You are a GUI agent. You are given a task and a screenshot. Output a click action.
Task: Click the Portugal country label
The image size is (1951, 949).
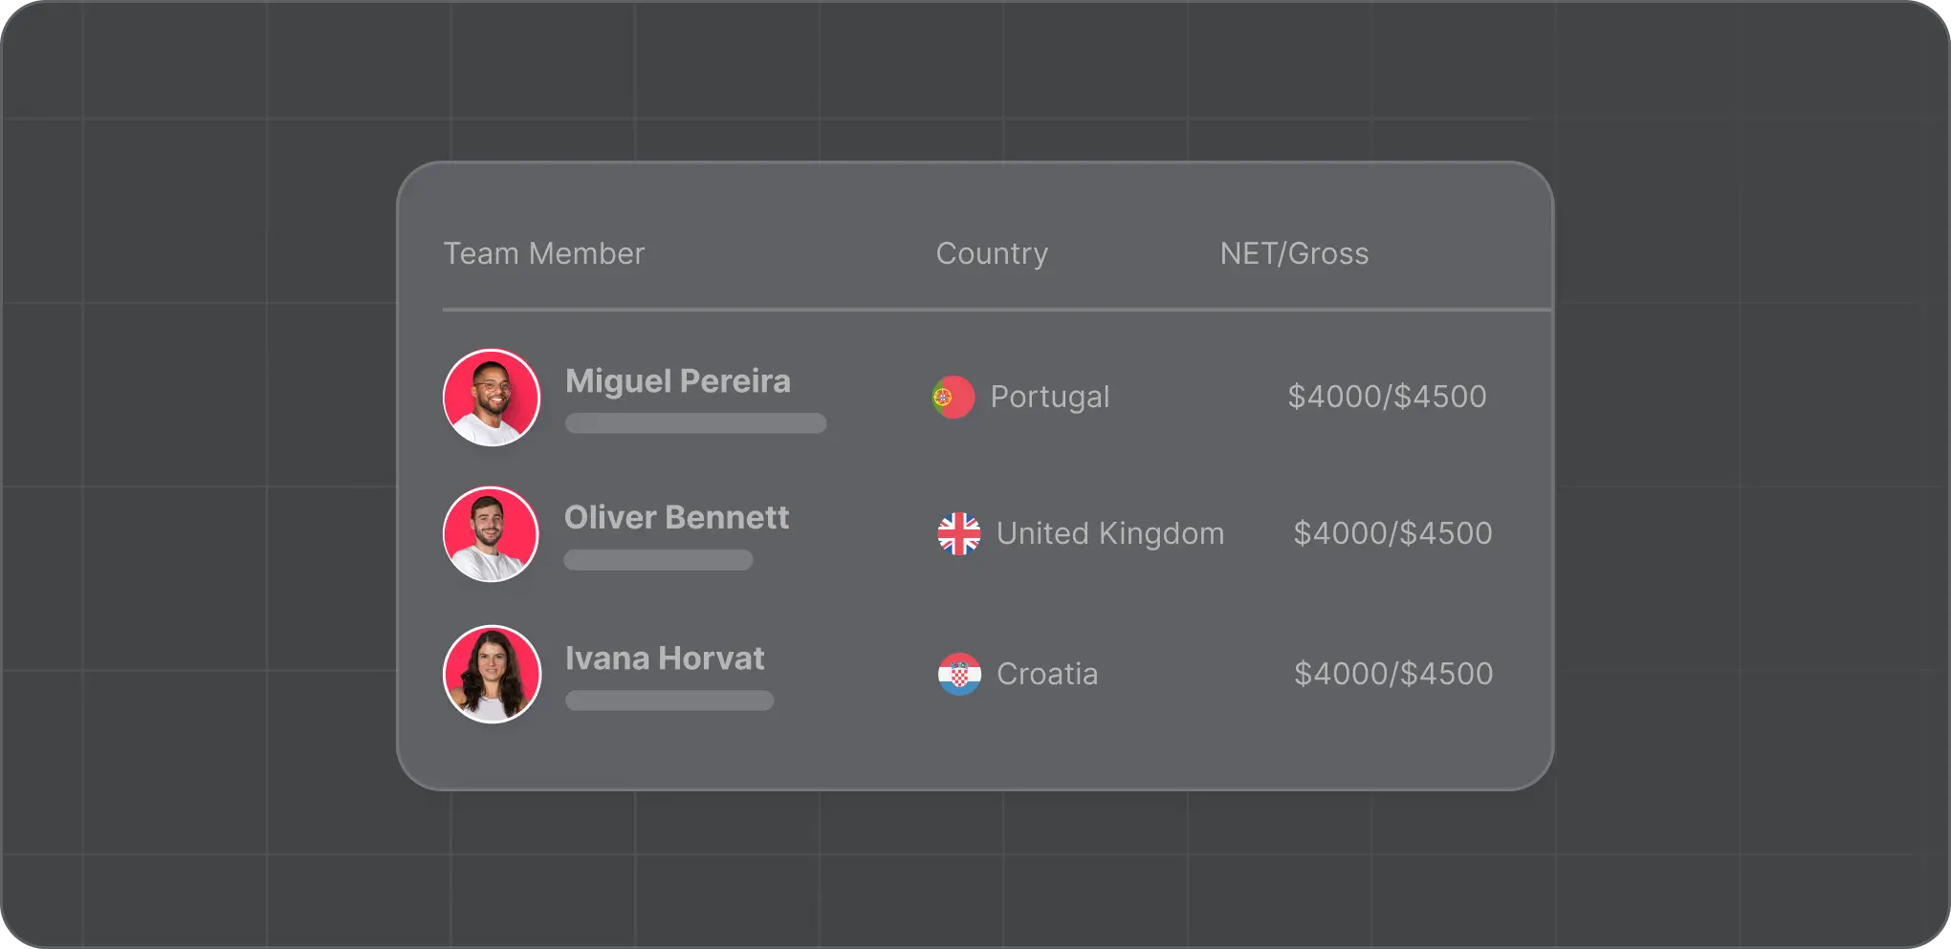(x=1050, y=397)
